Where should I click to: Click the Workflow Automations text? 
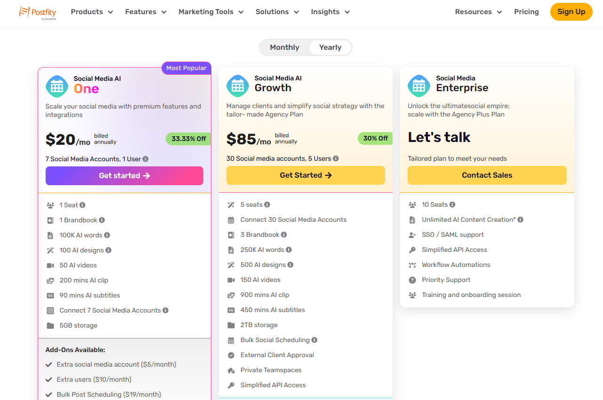(456, 265)
